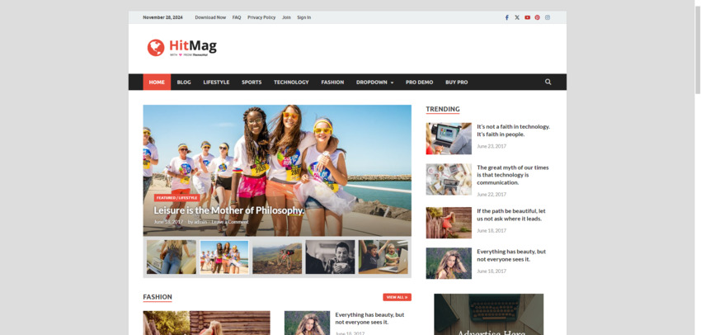Open the Lifestyle menu item

[216, 82]
